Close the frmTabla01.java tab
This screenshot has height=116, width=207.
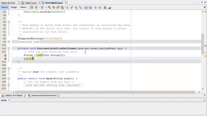pos(66,3)
